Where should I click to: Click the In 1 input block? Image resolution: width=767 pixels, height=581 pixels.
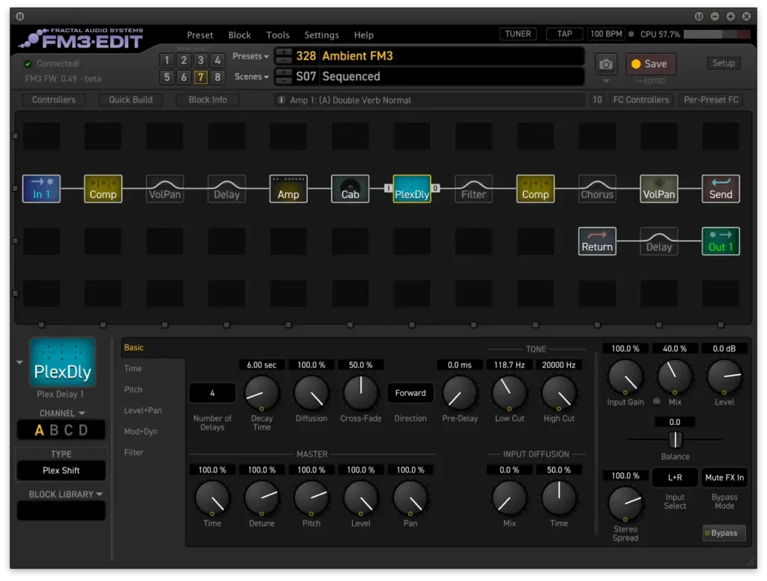tap(41, 189)
